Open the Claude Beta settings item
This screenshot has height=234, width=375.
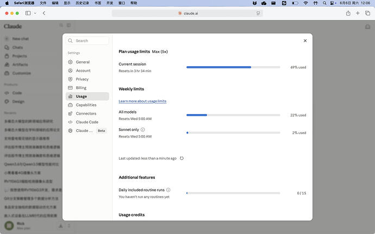click(87, 131)
